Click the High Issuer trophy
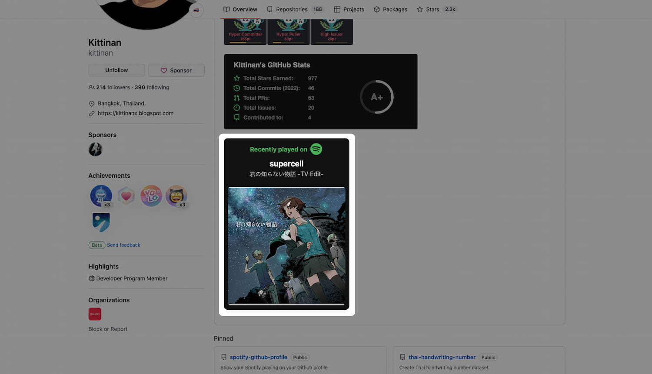652x374 pixels. (331, 32)
